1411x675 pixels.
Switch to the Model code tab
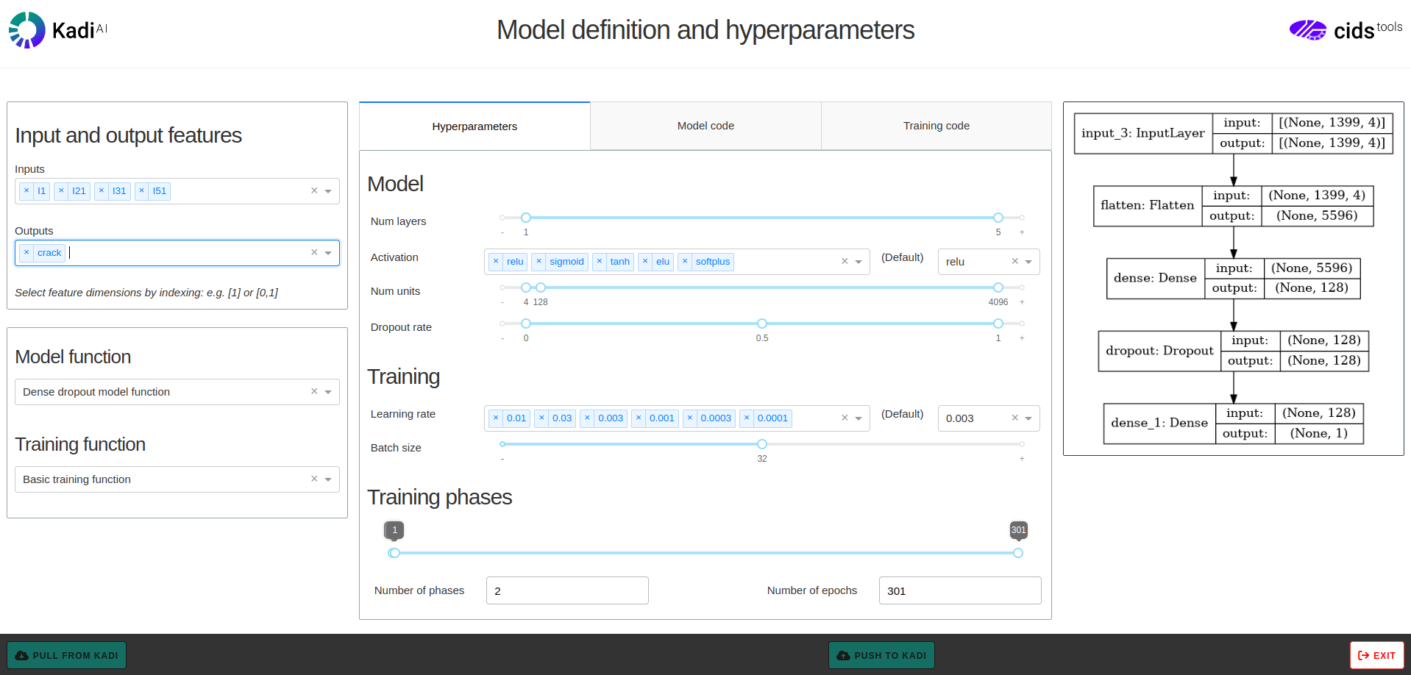click(x=705, y=126)
